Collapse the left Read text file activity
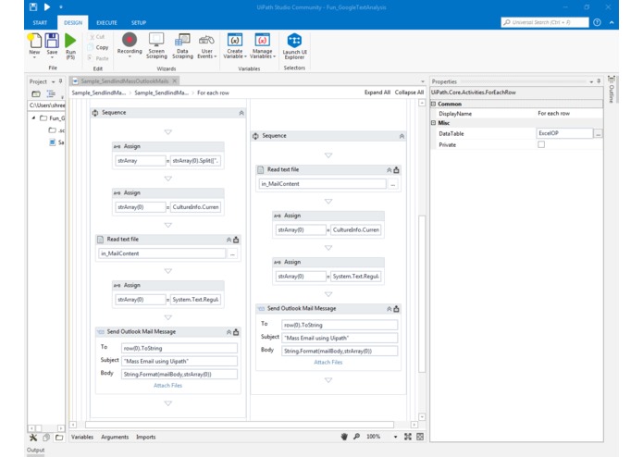This screenshot has height=457, width=643. click(x=229, y=240)
